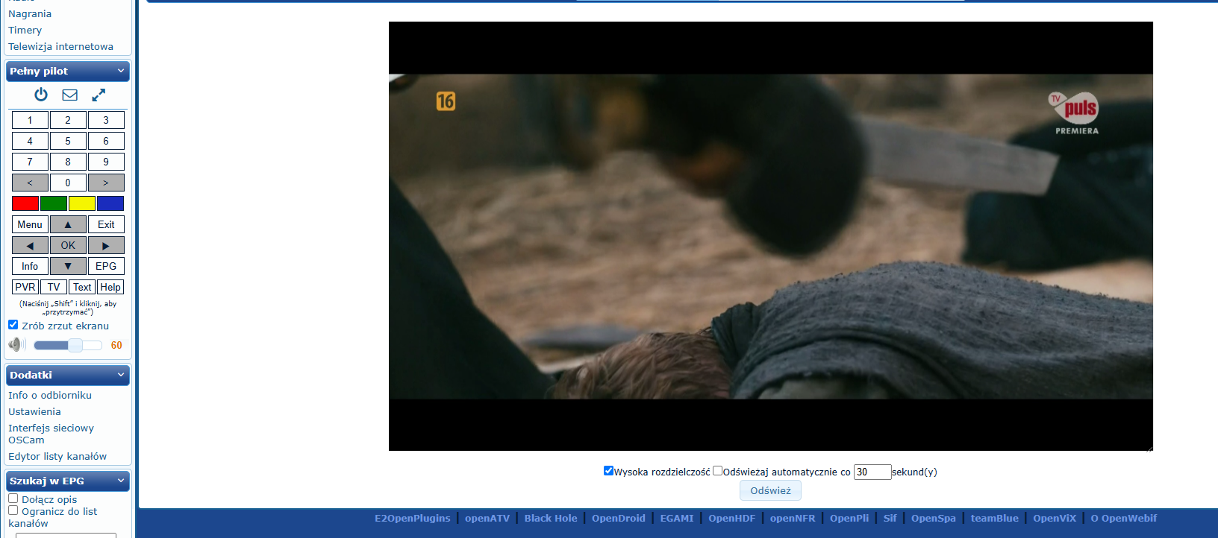Viewport: 1218px width, 538px height.
Task: Click number key 3 on remote
Action: tap(106, 120)
